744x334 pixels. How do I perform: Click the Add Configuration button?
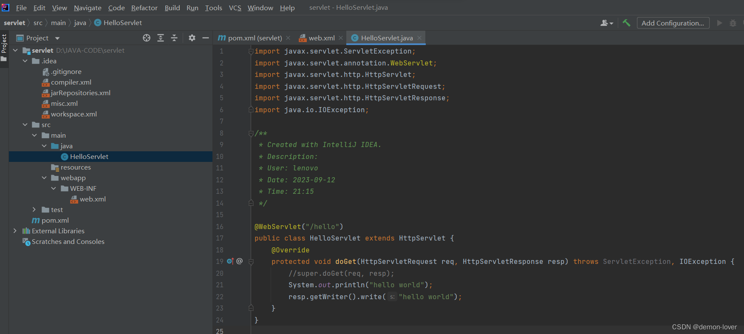[x=673, y=23]
